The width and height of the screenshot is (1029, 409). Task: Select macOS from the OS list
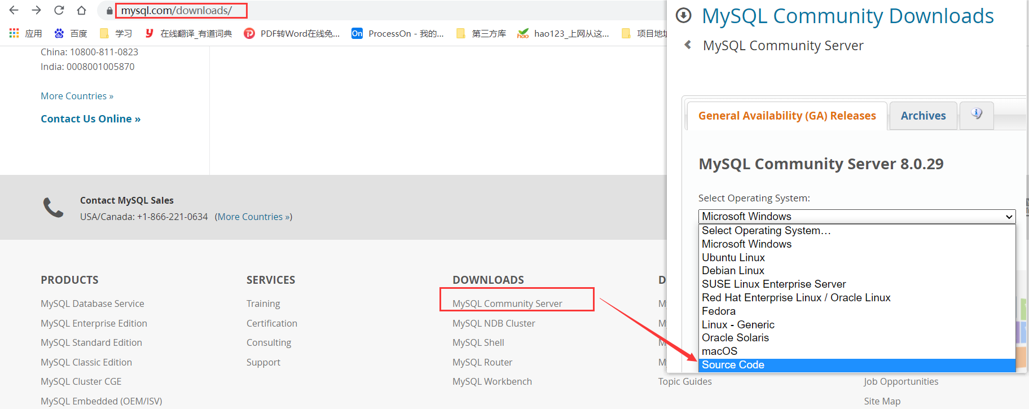[857, 351]
